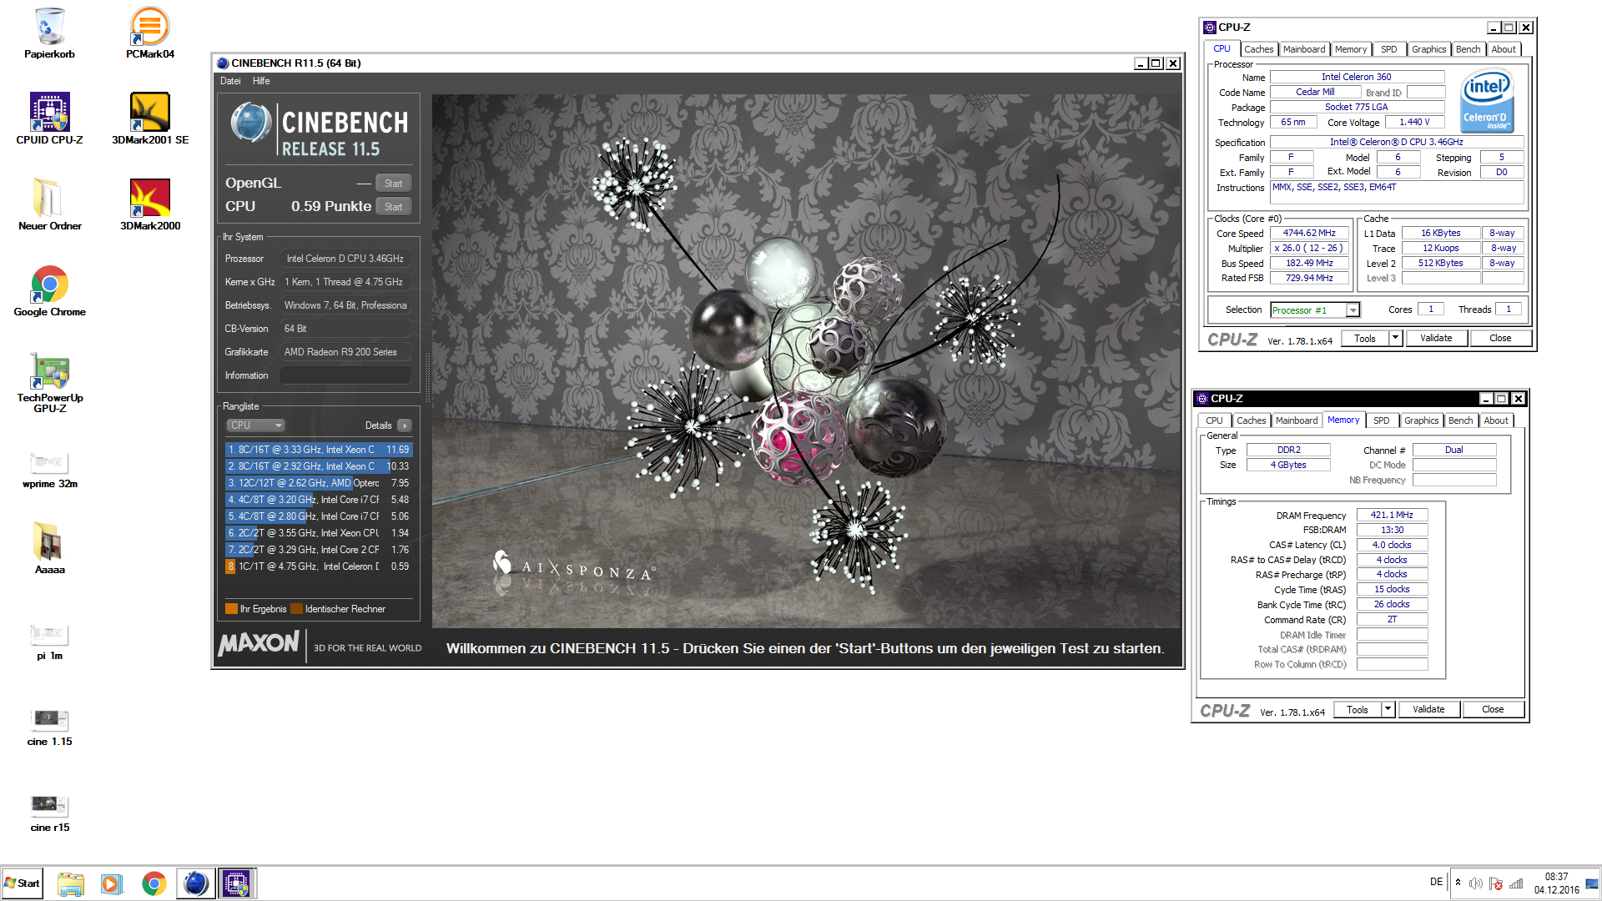Image resolution: width=1602 pixels, height=901 pixels.
Task: Click Validate in lower CPU-Z window
Action: pyautogui.click(x=1428, y=710)
